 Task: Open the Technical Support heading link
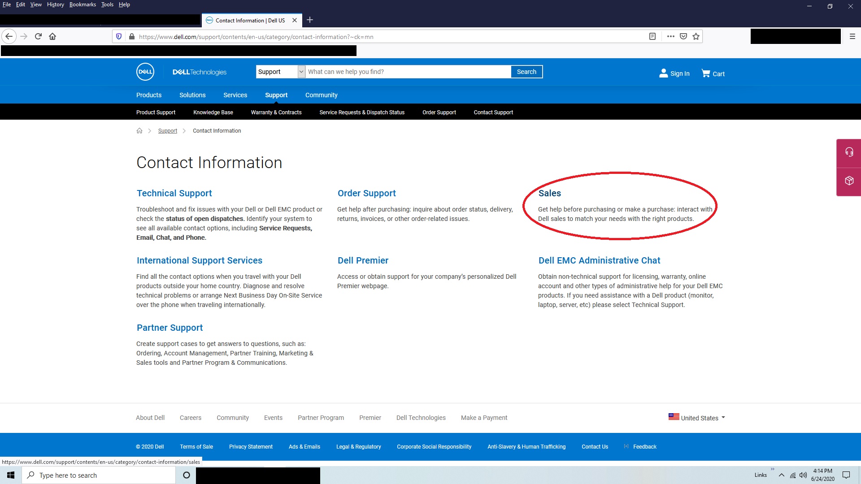(x=174, y=193)
